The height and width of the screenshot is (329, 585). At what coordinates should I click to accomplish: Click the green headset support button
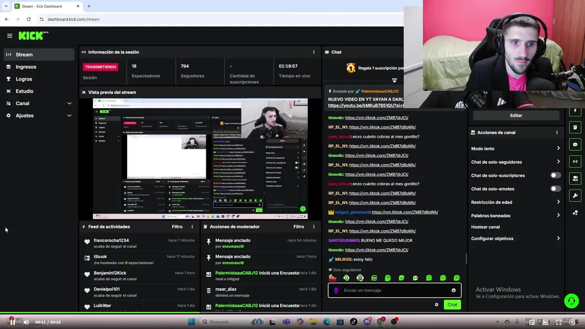[571, 301]
